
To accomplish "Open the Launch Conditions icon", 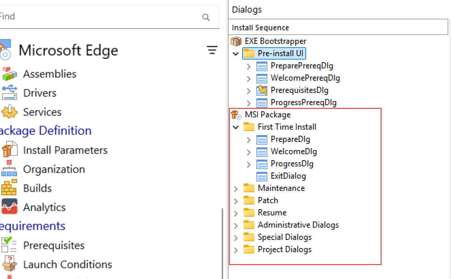I will (x=9, y=264).
